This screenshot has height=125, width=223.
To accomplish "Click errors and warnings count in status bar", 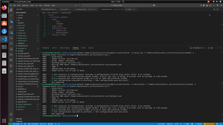I will (43, 124).
